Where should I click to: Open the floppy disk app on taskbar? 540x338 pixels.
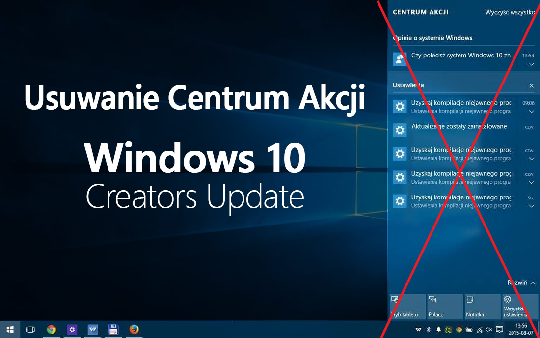click(x=113, y=330)
